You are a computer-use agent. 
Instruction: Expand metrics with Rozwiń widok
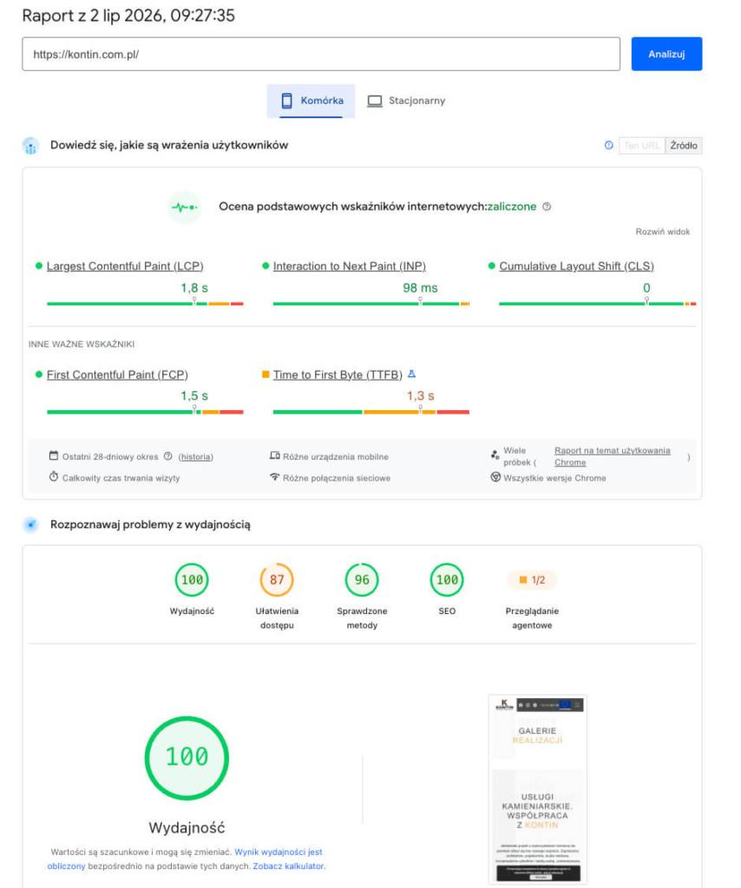[662, 232]
